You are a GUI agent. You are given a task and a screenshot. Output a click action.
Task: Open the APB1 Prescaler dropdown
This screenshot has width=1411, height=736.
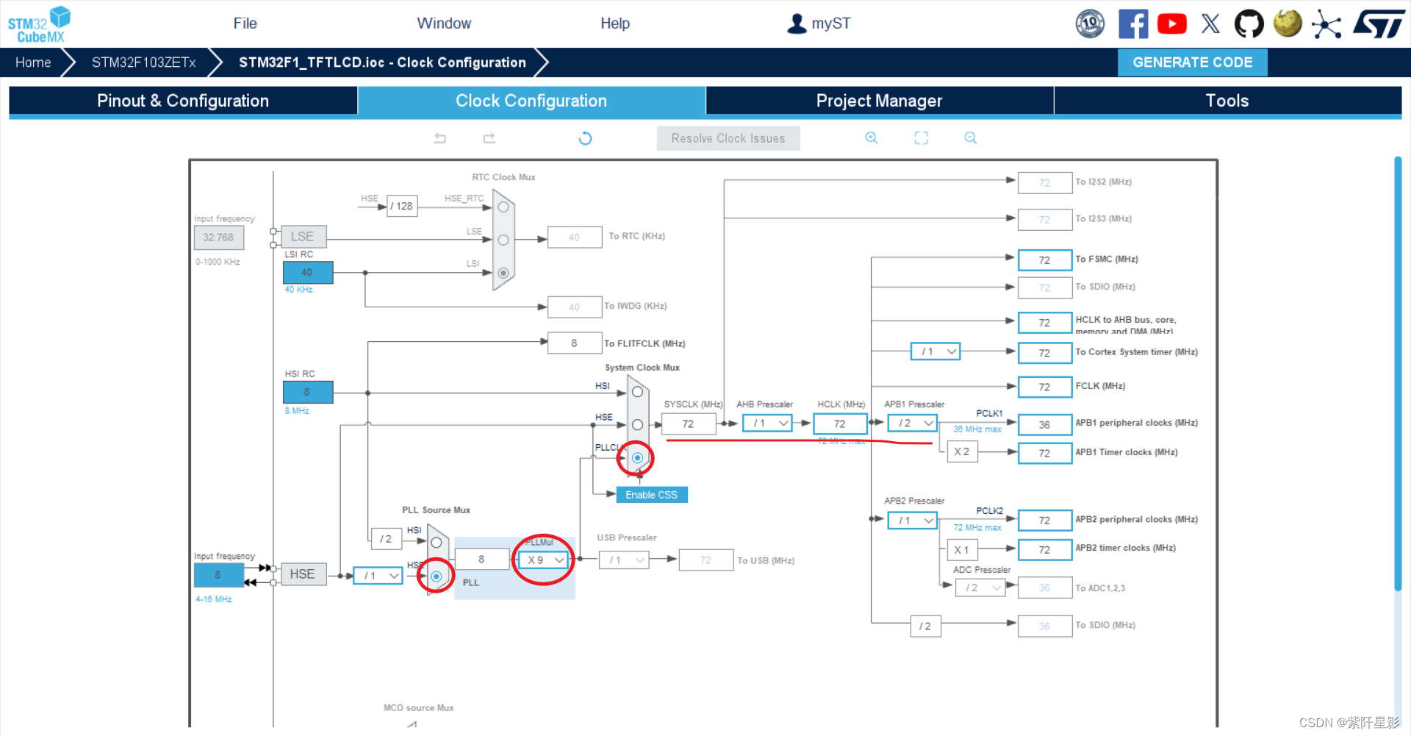(x=913, y=424)
